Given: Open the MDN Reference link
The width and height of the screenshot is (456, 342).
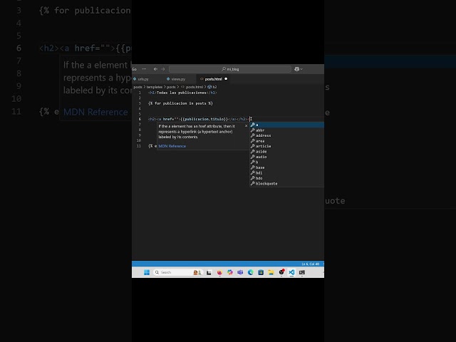Looking at the screenshot, I should coord(172,146).
